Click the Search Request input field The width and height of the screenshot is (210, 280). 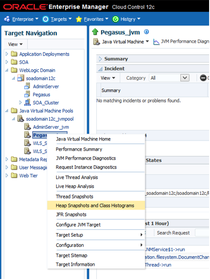(x=202, y=233)
